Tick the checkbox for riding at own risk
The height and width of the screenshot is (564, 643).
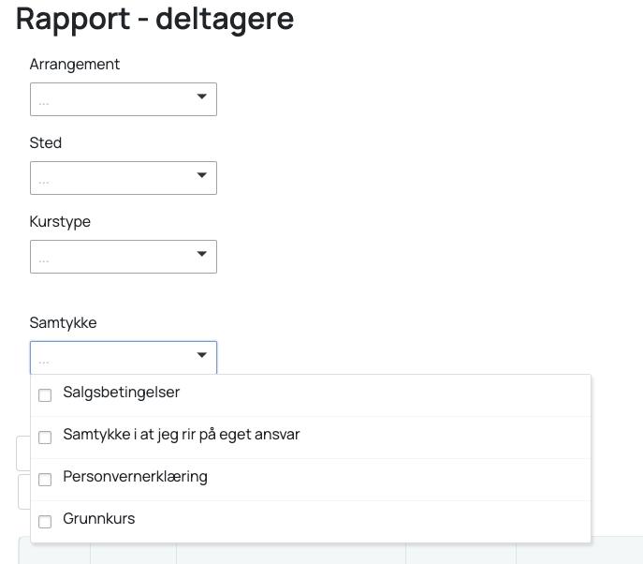pyautogui.click(x=45, y=438)
